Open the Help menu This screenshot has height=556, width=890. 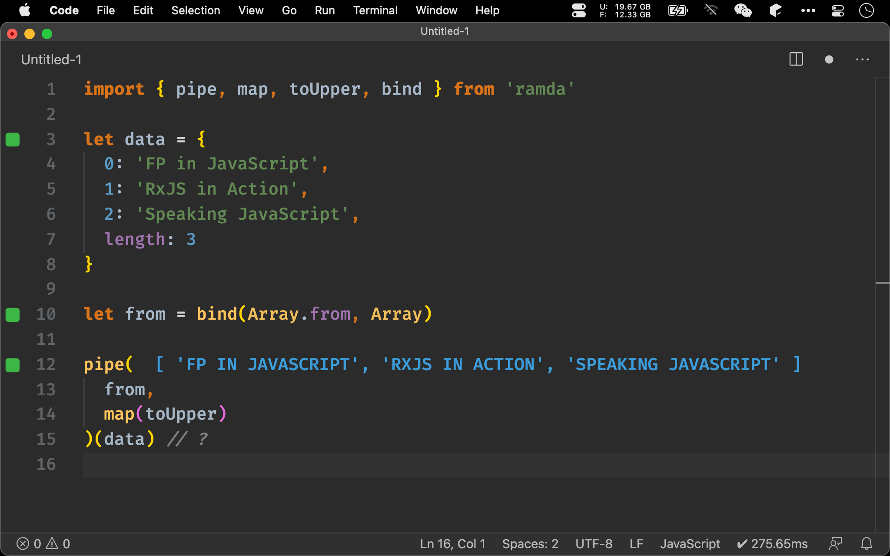[x=487, y=10]
